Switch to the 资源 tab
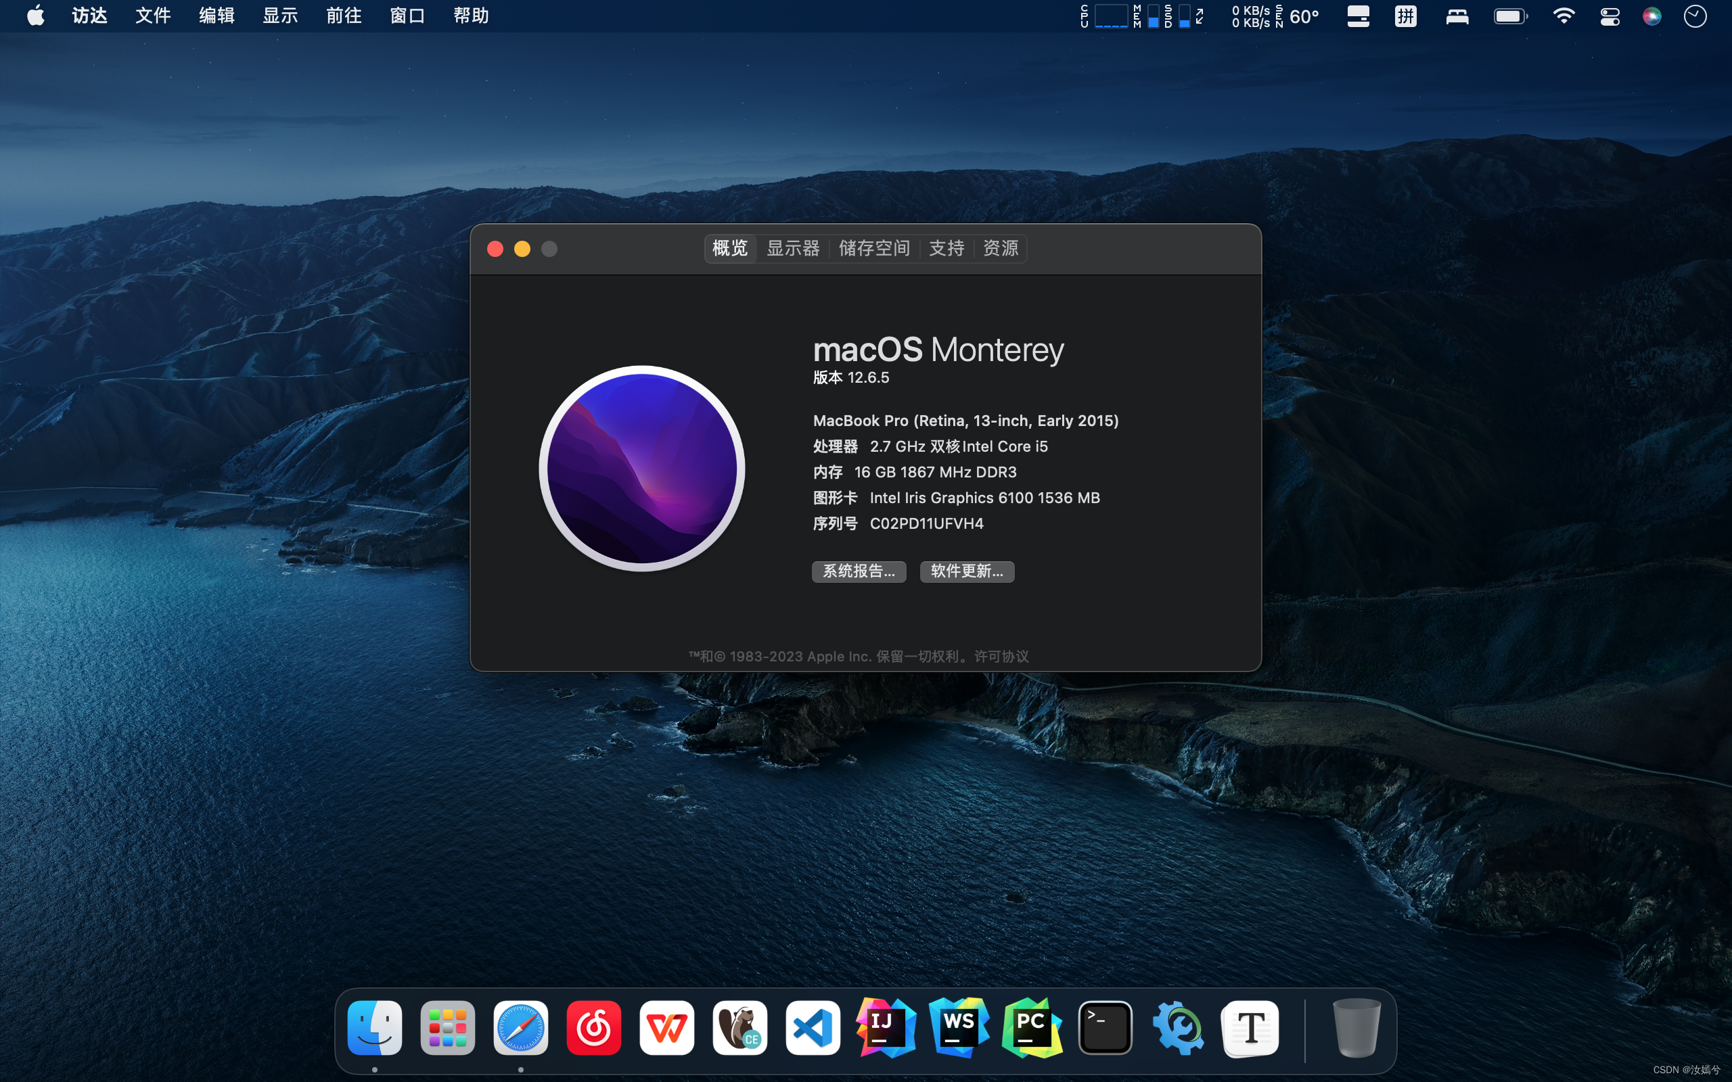1732x1082 pixels. pyautogui.click(x=1001, y=248)
